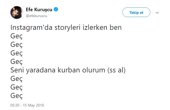This screenshot has width=170, height=110.
Task: Expand the tweet options chevron menu
Action: 157,13
